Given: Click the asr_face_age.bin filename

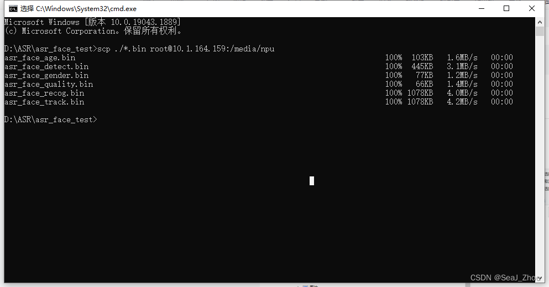Looking at the screenshot, I should click(40, 58).
